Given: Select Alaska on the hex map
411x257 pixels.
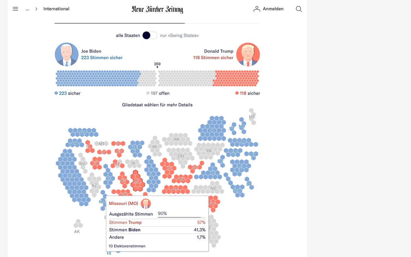Looking at the screenshot, I should pos(78,224).
